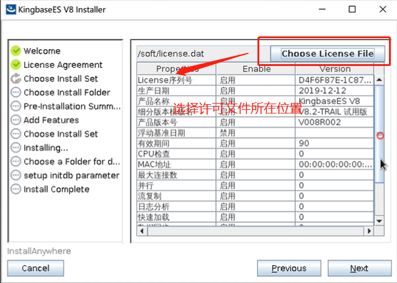Click the V008R002 version value
This screenshot has height=283, width=397.
(x=335, y=123)
